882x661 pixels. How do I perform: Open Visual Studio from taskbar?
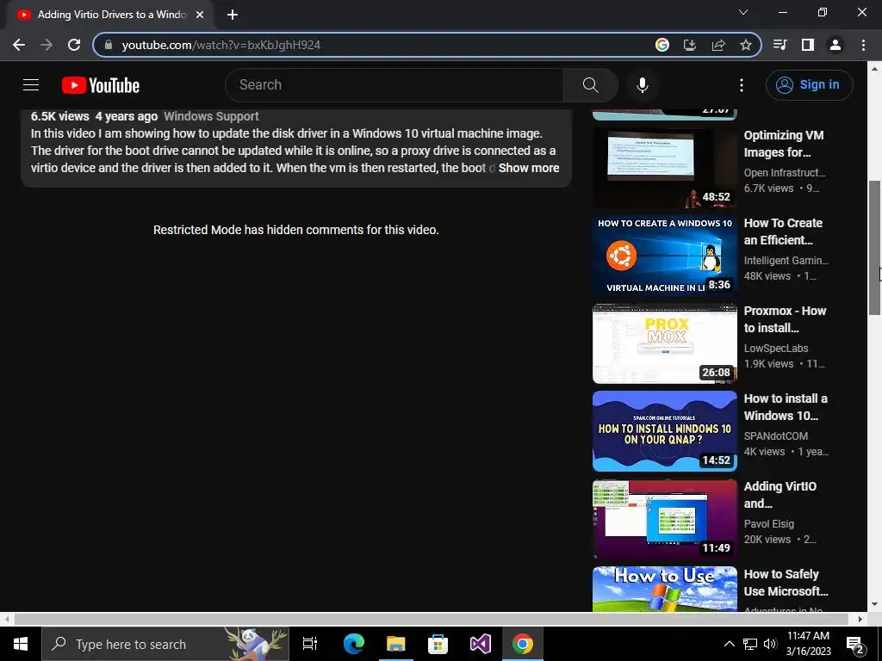pos(481,644)
